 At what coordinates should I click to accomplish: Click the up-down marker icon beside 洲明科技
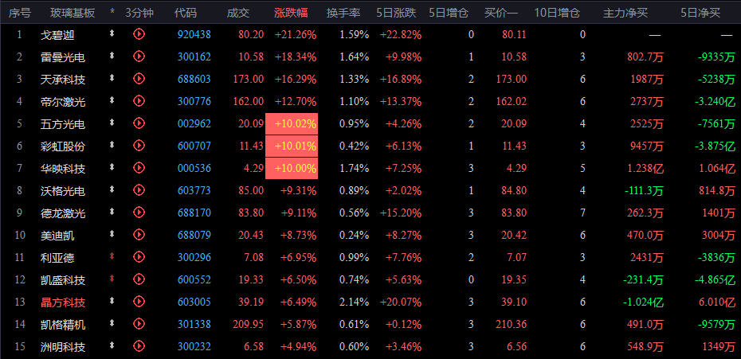pyautogui.click(x=112, y=345)
